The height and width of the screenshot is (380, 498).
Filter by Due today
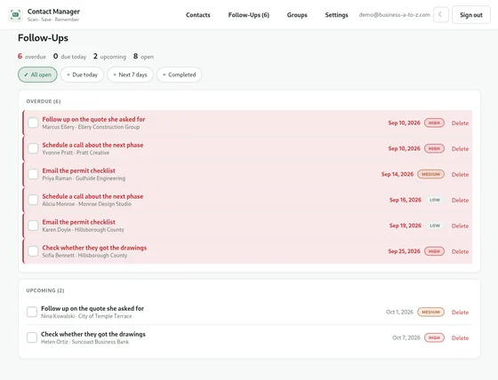coord(82,75)
